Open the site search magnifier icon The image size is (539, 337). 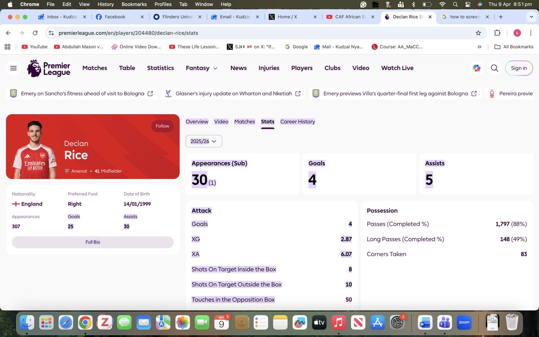(x=495, y=68)
